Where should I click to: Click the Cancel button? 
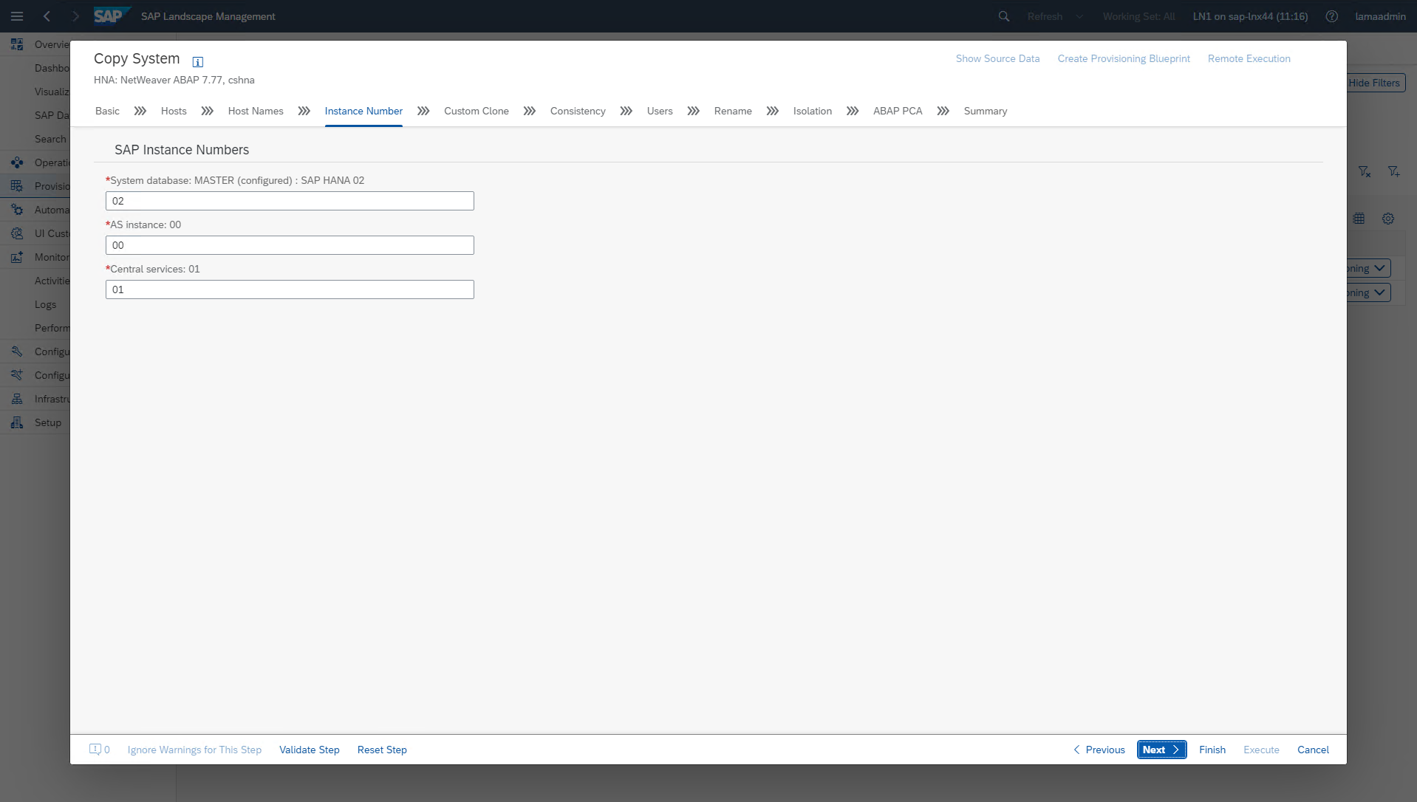click(1313, 750)
